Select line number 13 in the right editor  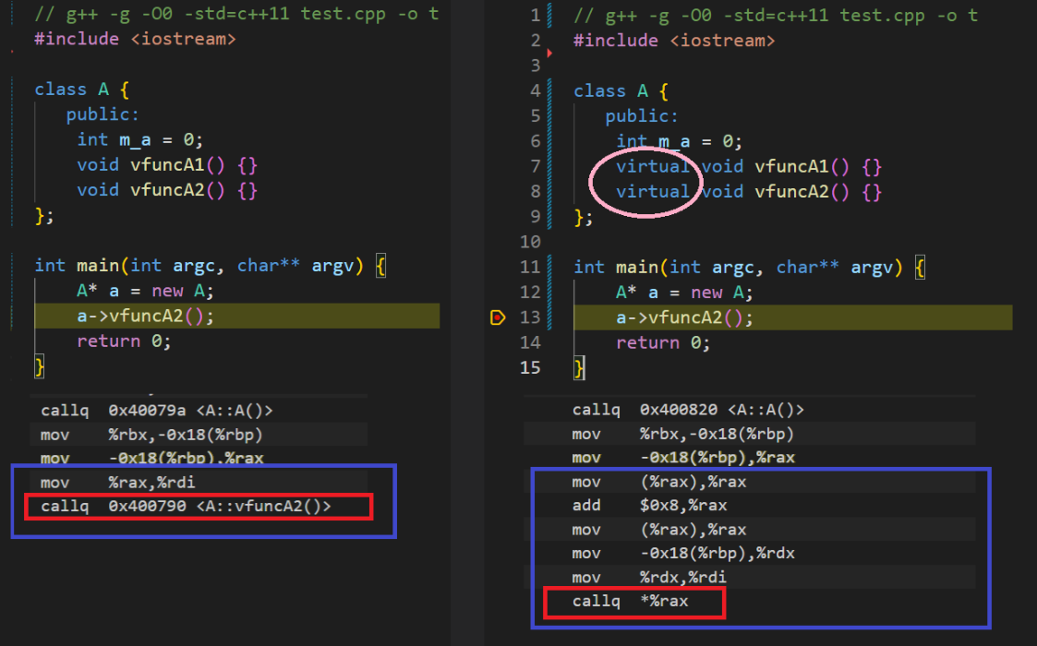pos(530,317)
